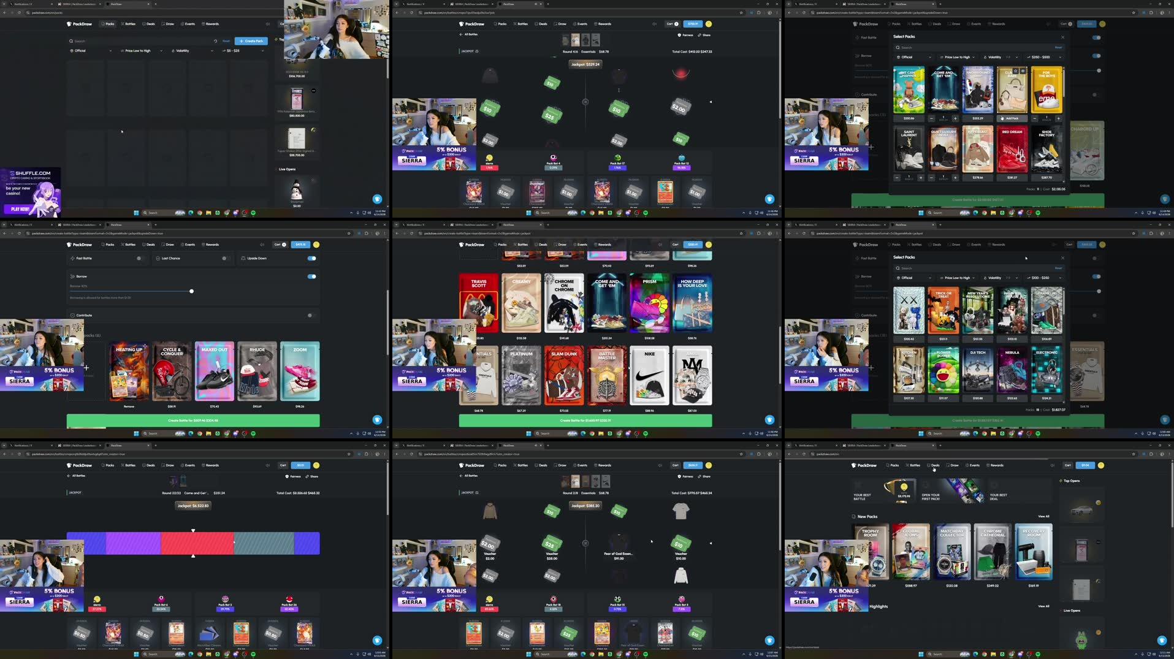Click Create Battle button below Heating Up packs
The width and height of the screenshot is (1174, 659).
(193, 421)
